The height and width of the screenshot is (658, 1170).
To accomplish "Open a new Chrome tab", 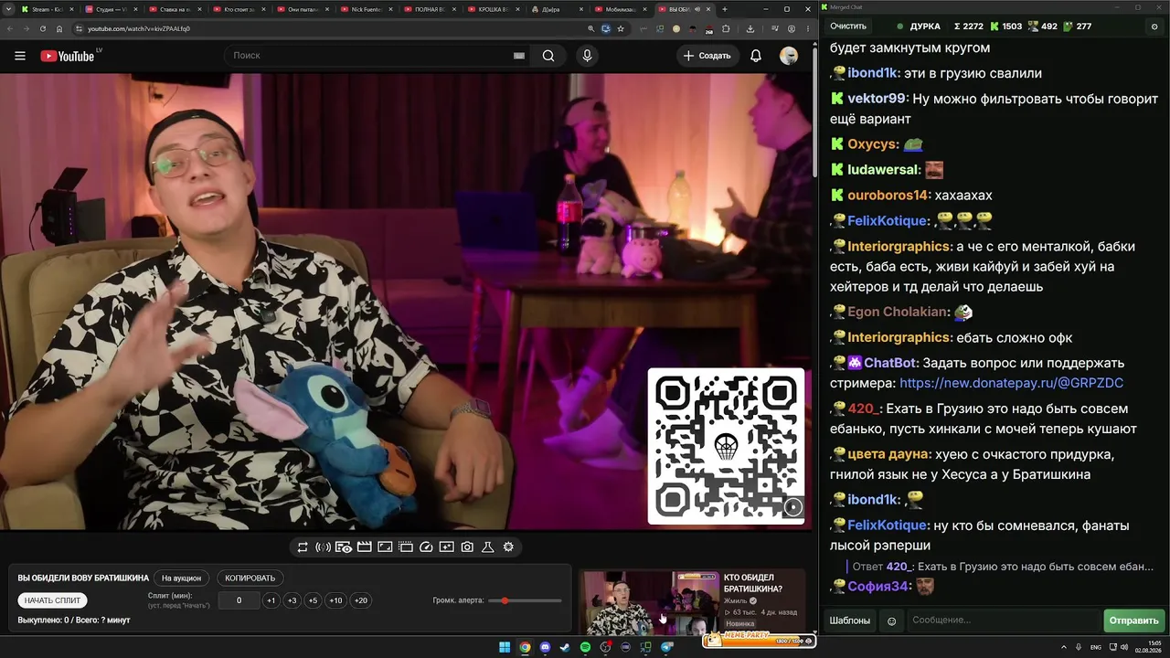I will tap(725, 9).
